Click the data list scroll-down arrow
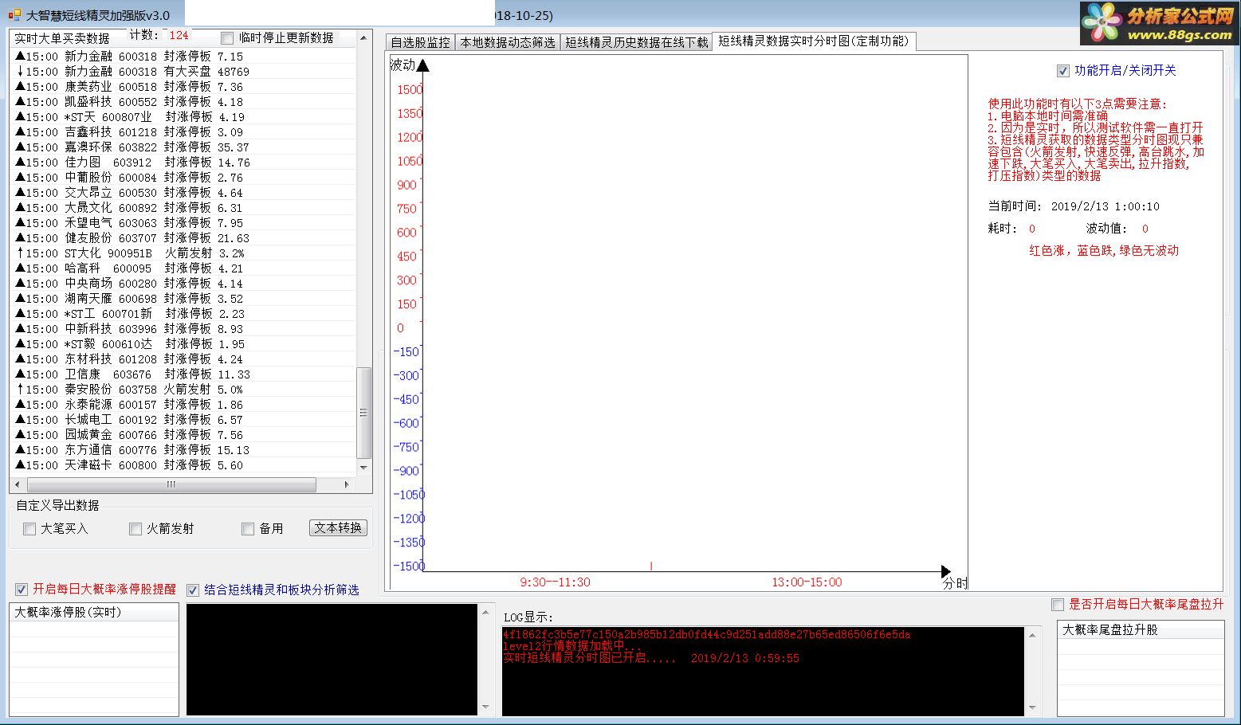1241x725 pixels. coord(364,468)
